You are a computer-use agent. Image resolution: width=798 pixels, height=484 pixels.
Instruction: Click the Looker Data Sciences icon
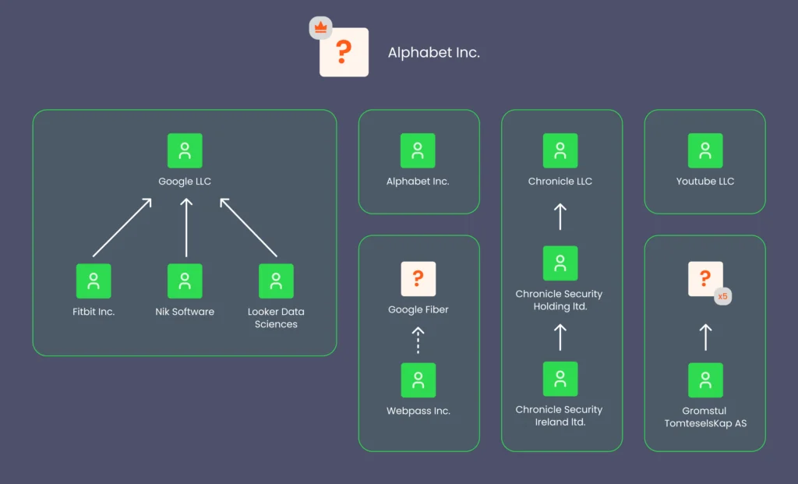coord(276,280)
